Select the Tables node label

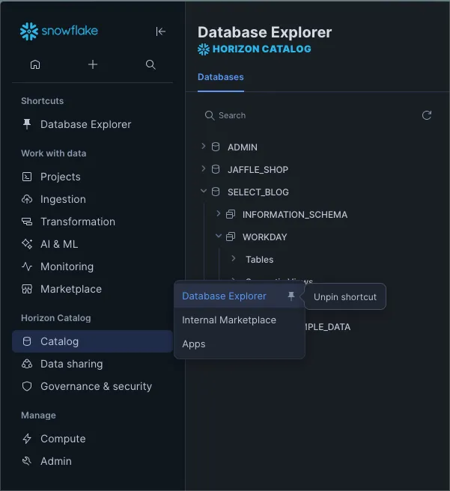[x=259, y=260]
